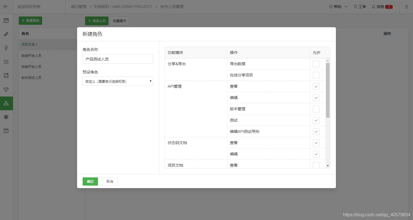Screen dimensions: 413x220
Task: Click the 批量操作 button
Action: (119, 21)
